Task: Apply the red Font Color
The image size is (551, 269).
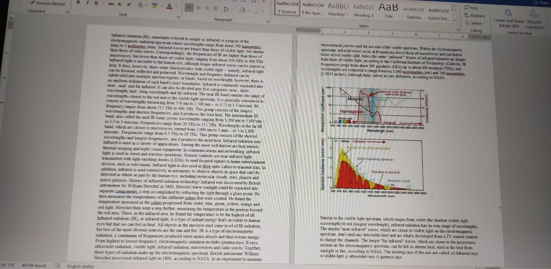Action: point(169,7)
